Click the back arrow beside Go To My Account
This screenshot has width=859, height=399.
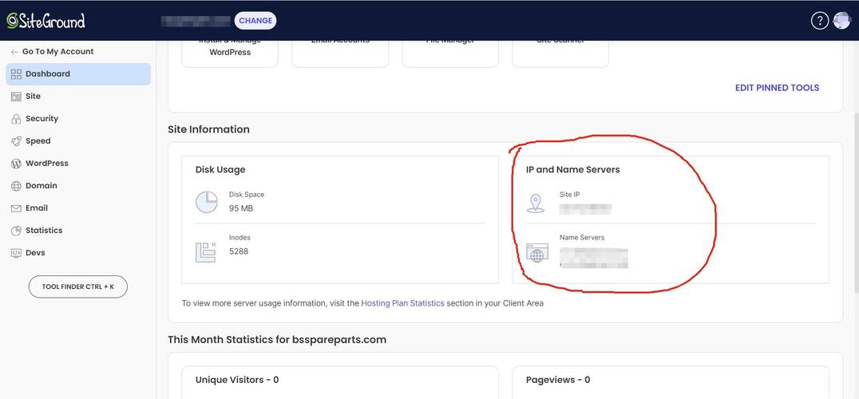coord(14,51)
